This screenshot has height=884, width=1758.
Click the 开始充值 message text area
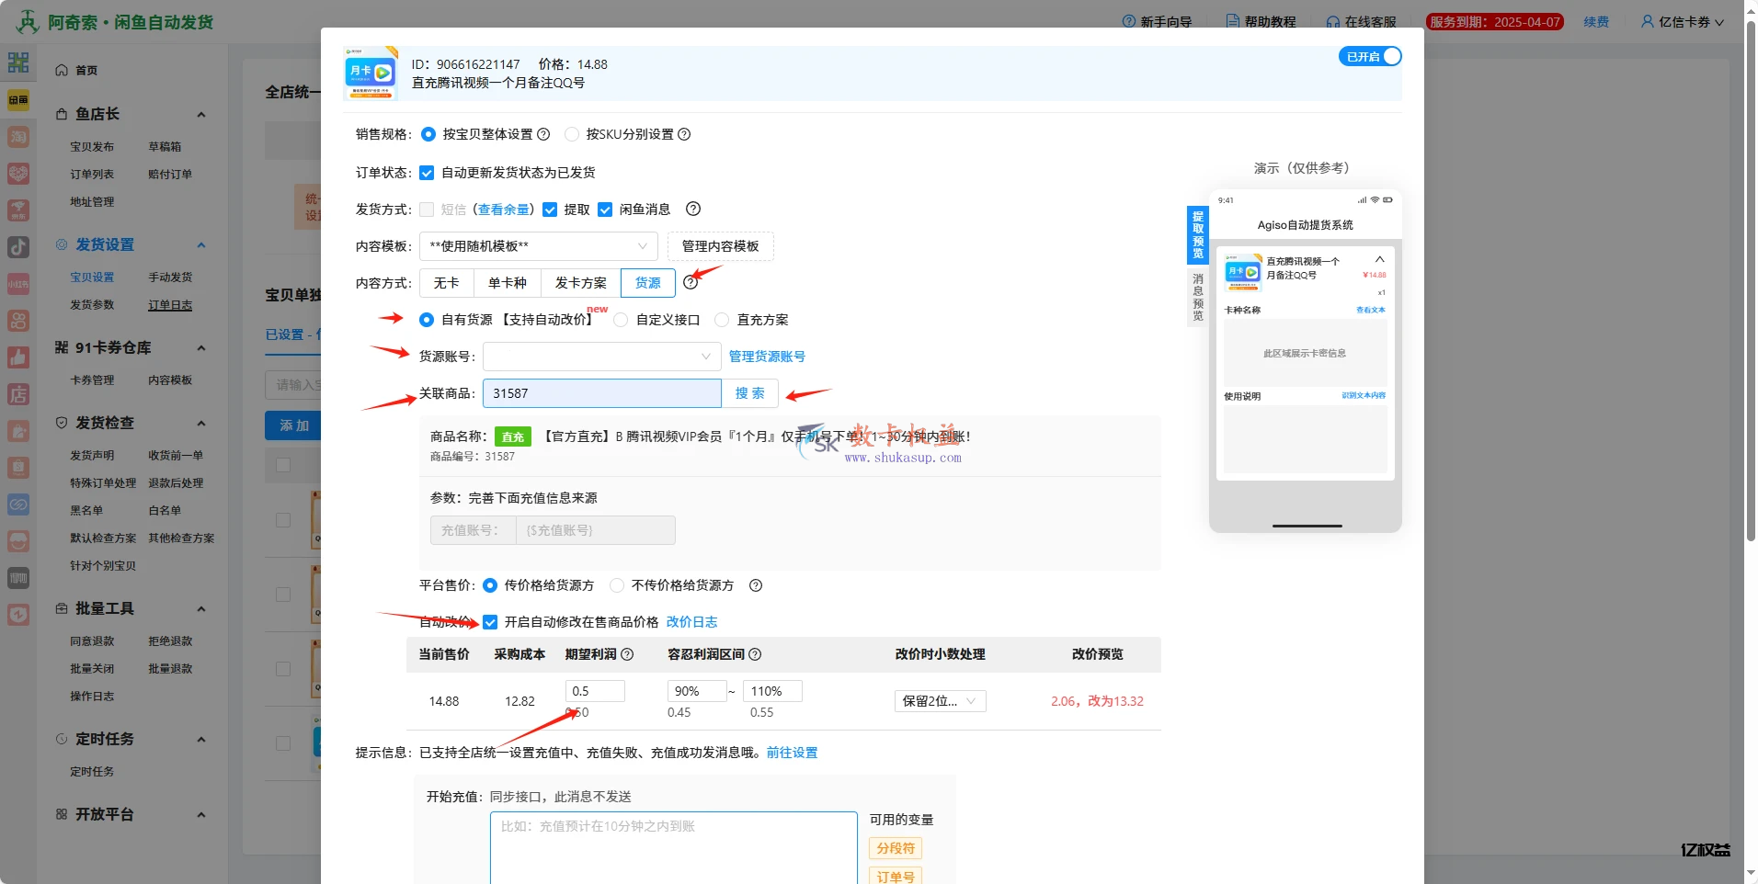click(x=673, y=847)
